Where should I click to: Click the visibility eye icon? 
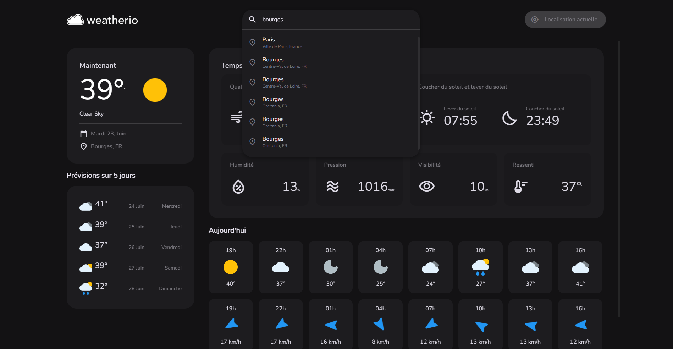point(427,187)
